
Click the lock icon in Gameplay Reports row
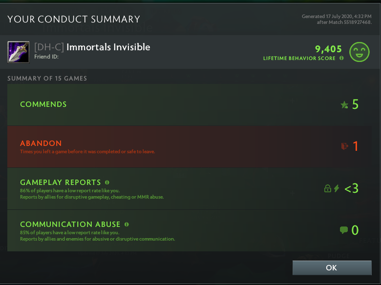point(328,188)
